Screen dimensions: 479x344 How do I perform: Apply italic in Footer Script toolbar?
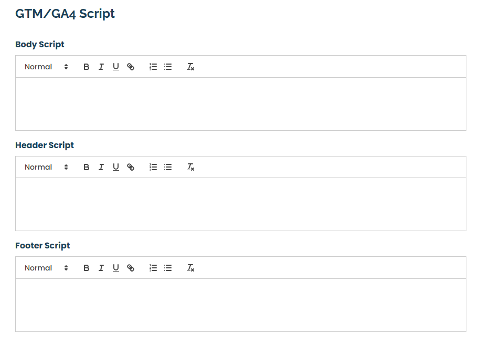101,268
